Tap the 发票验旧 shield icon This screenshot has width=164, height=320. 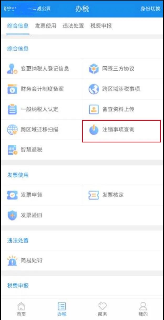pyautogui.click(x=12, y=215)
